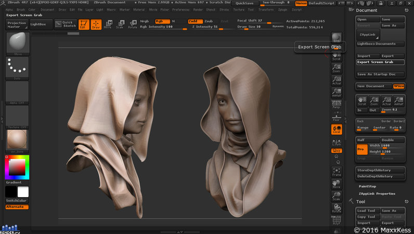Click the Frame icon in the right shelf
Screen dimensions: 414x234
pyautogui.click(x=337, y=172)
